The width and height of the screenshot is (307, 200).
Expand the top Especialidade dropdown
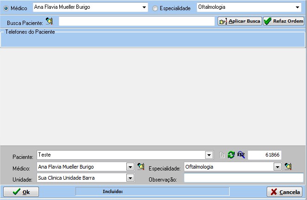click(x=297, y=8)
